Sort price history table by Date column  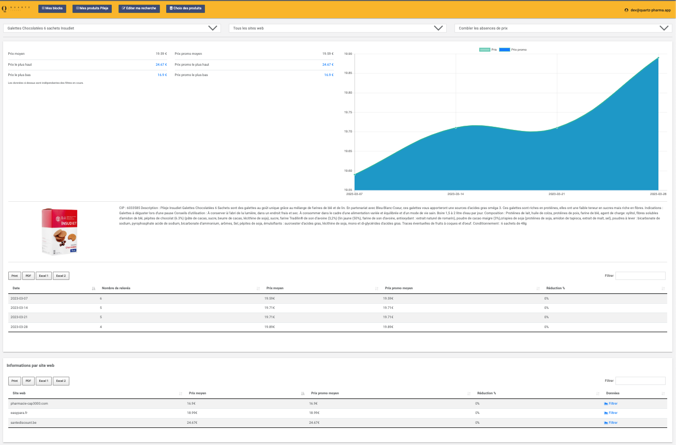(x=17, y=288)
